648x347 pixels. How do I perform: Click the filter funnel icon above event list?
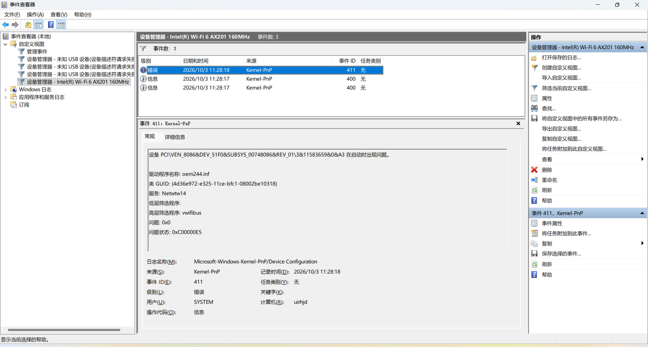[x=143, y=49]
